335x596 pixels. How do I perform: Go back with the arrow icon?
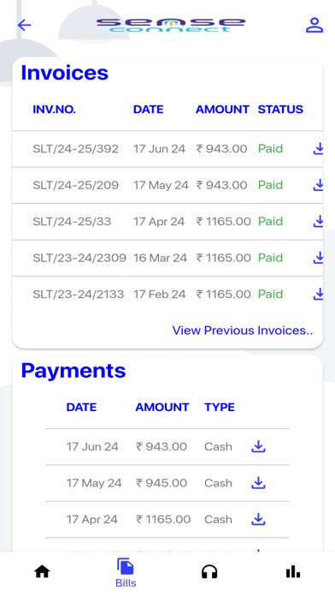coord(24,26)
